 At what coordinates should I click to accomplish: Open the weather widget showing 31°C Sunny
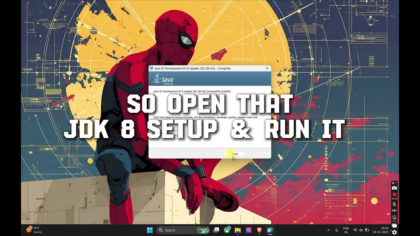[34, 230]
